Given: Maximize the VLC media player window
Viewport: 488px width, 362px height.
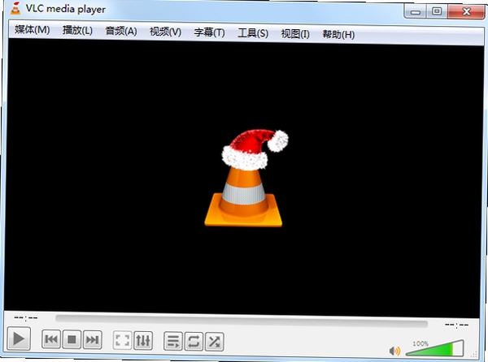Looking at the screenshot, I should (x=437, y=11).
